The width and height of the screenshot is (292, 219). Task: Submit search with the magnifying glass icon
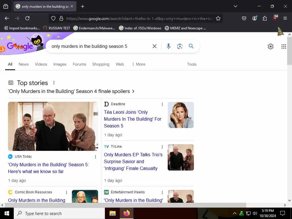pos(191,46)
